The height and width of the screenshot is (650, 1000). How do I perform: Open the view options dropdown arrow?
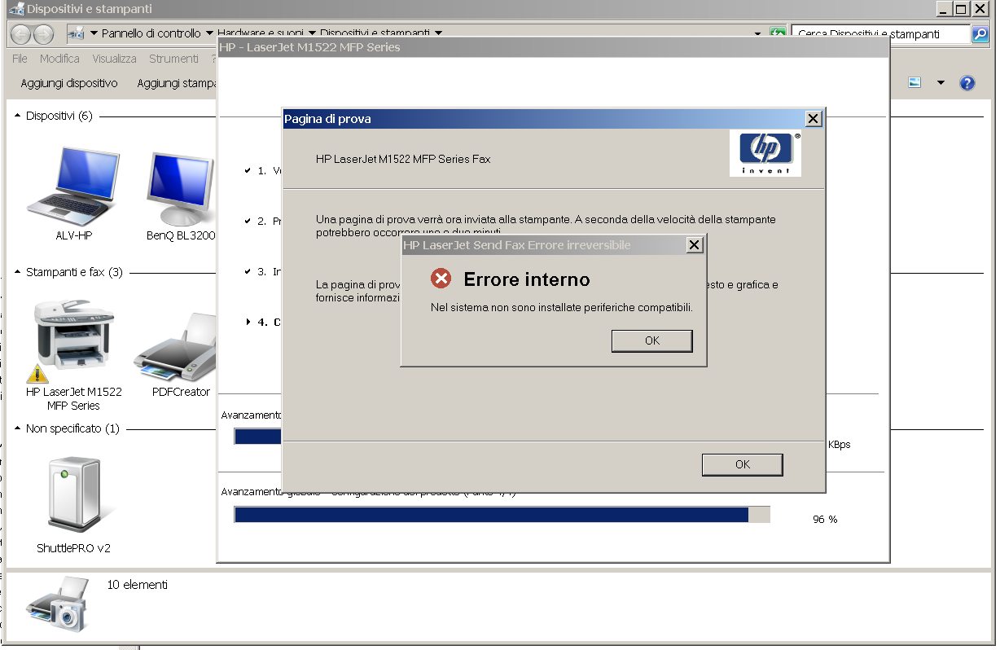point(941,83)
